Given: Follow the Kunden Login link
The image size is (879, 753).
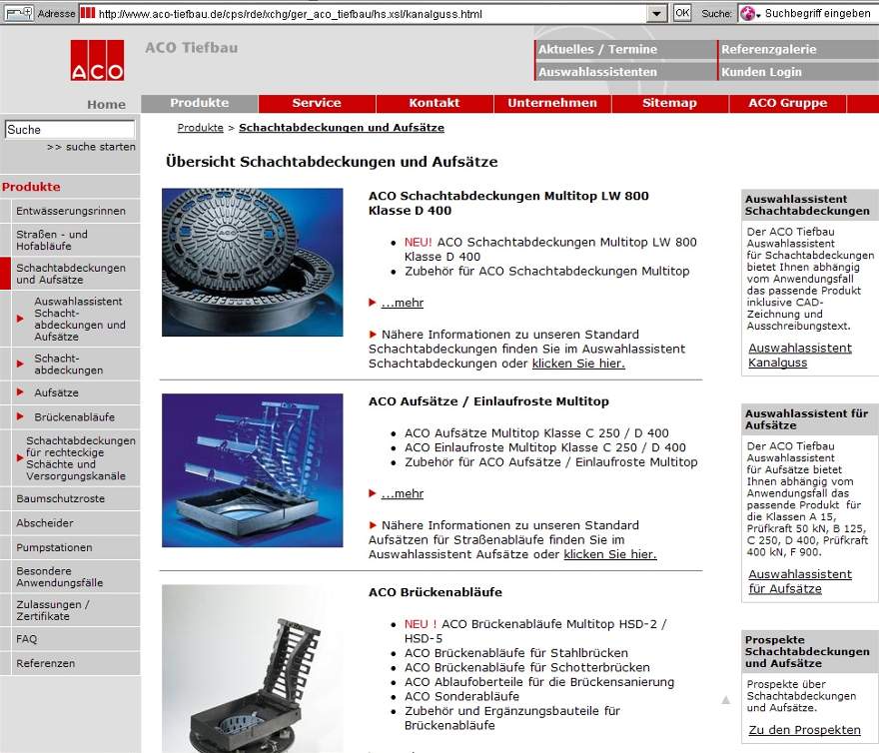Looking at the screenshot, I should point(761,72).
